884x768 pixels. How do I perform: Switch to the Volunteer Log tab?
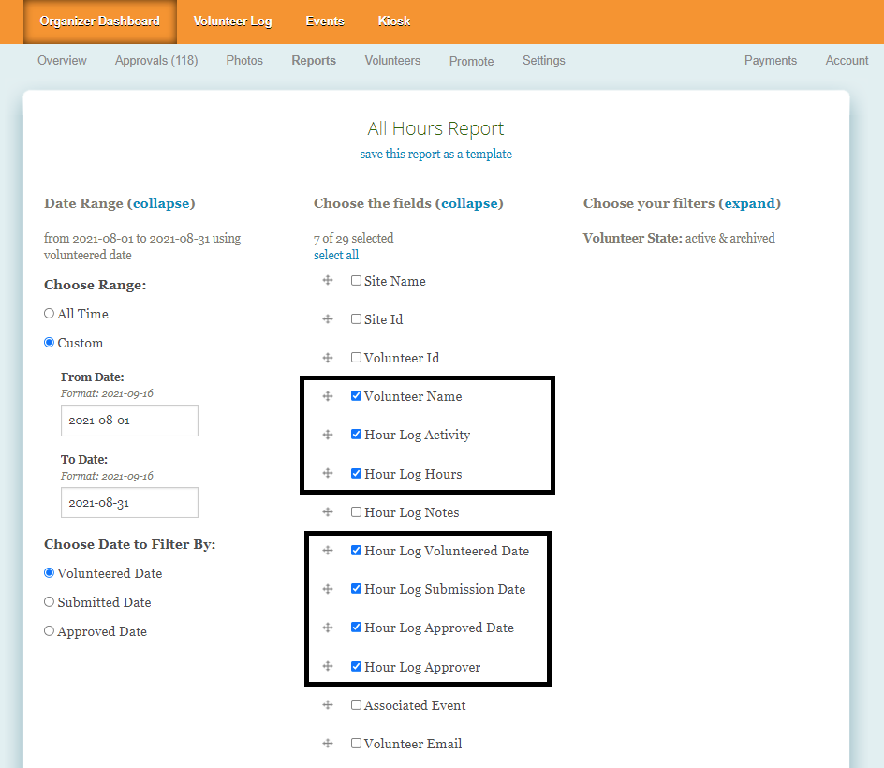coord(232,22)
